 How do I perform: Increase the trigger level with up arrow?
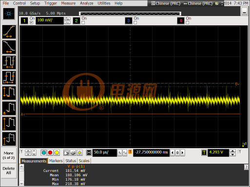click(232, 151)
